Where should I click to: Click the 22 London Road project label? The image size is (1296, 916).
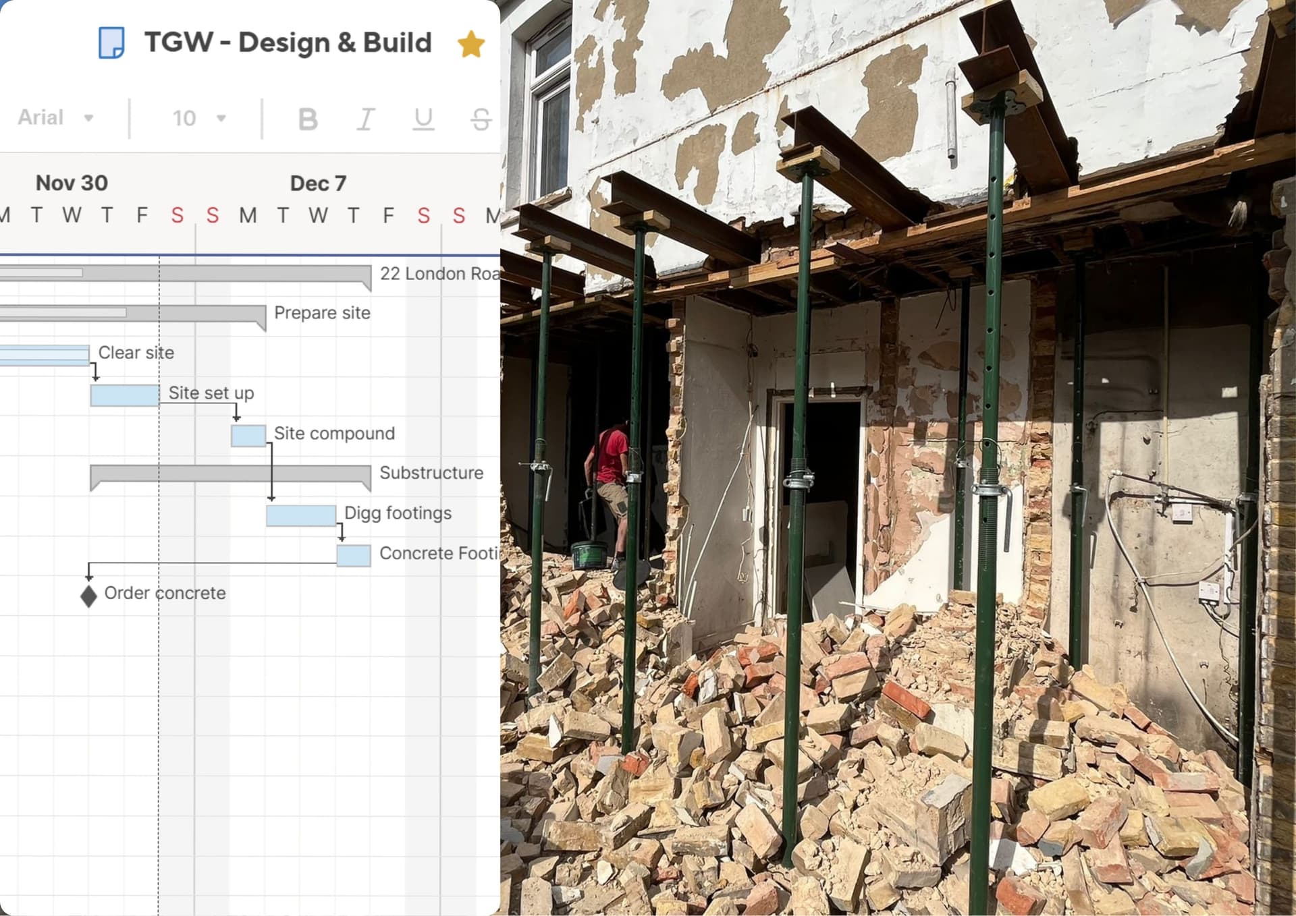click(439, 274)
